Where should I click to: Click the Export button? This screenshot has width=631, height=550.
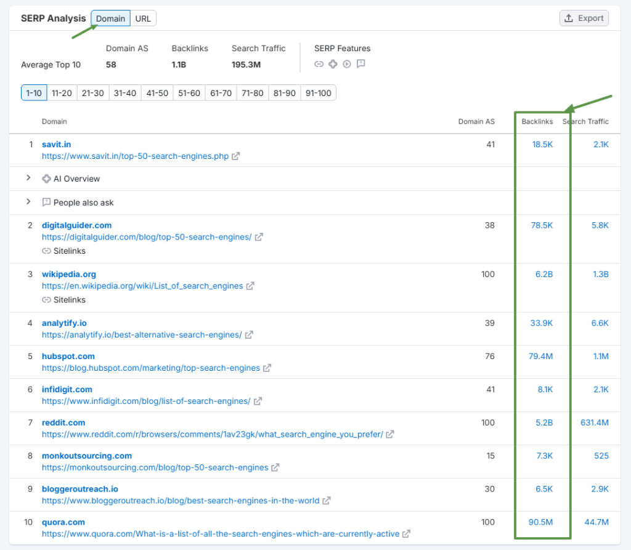tap(584, 18)
